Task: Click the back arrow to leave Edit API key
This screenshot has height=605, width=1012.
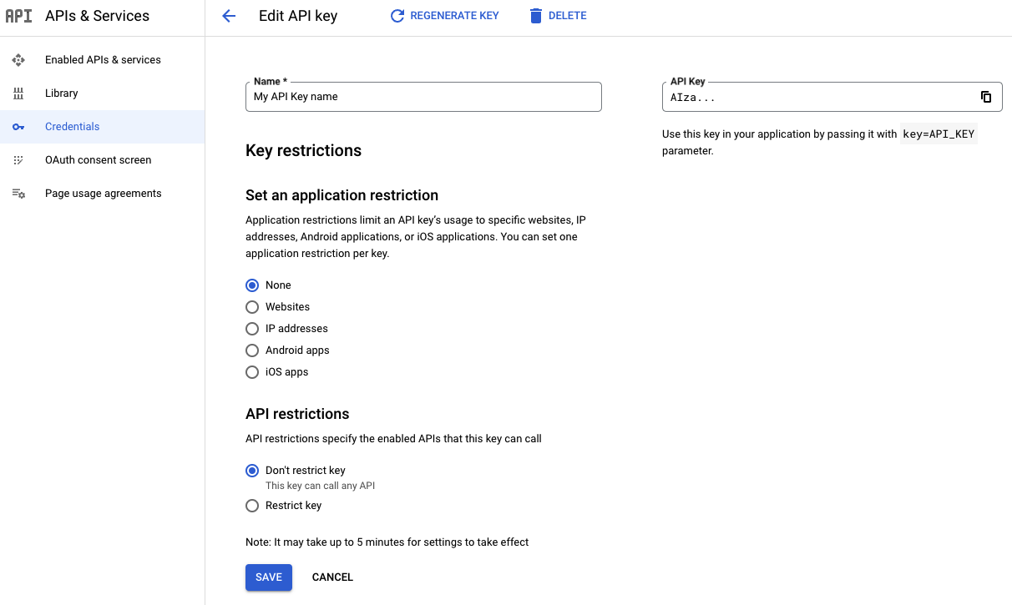Action: pyautogui.click(x=228, y=15)
